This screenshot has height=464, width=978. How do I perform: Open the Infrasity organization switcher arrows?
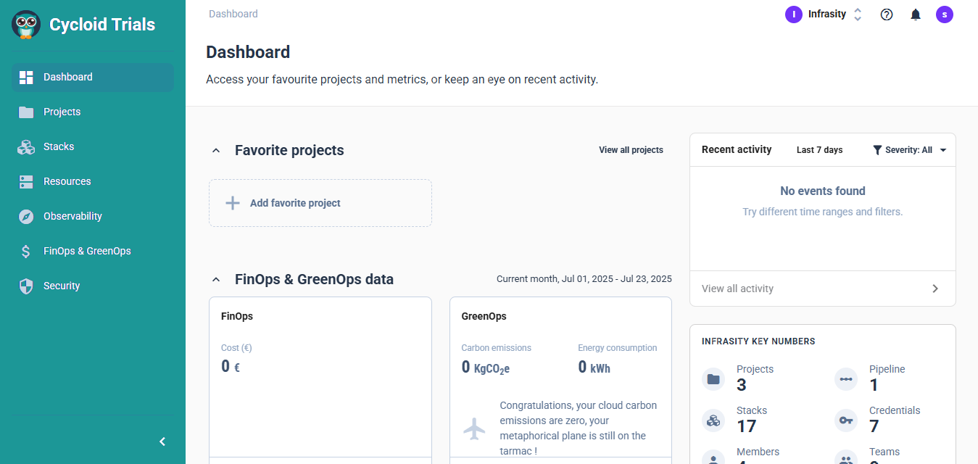point(858,14)
